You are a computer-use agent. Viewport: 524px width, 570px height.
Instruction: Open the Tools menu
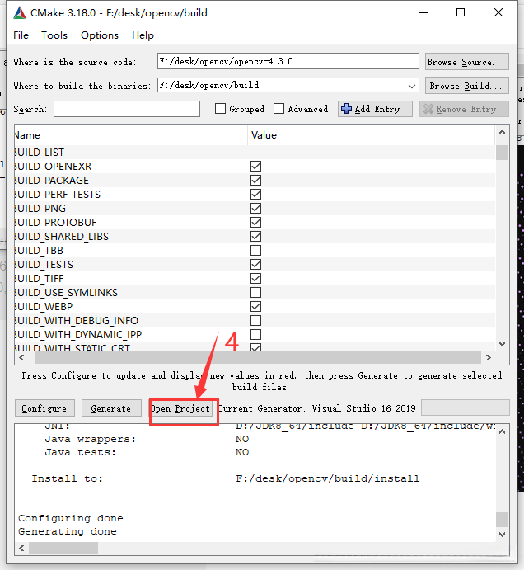(x=54, y=35)
